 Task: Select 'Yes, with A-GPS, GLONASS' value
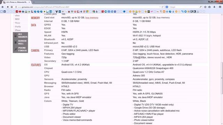click(x=148, y=93)
